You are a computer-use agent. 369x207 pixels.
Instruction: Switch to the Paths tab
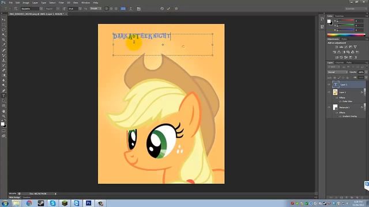point(349,63)
